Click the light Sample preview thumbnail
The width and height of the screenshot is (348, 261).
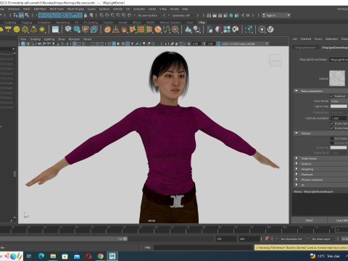point(337,78)
